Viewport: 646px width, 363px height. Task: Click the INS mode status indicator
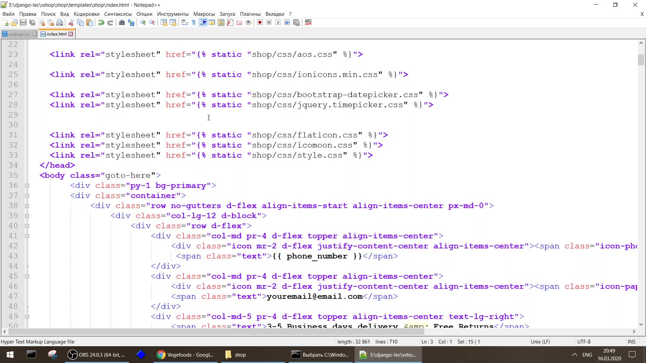[632, 341]
